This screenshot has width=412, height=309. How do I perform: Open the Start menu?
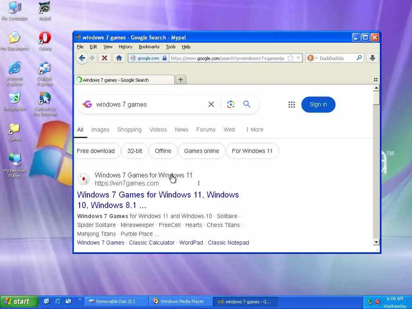19,301
